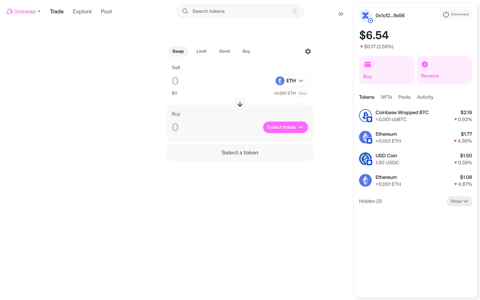Open the Ethereum $1.08 token row
480x300 pixels.
(415, 180)
